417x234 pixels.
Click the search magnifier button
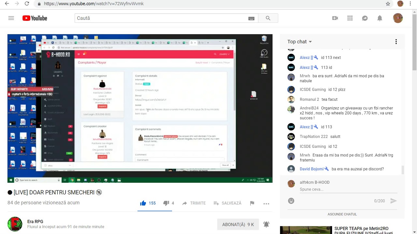click(x=268, y=18)
